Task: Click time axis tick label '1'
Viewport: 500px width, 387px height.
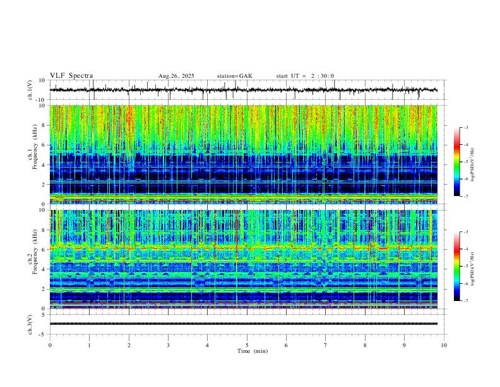Action: pyautogui.click(x=89, y=345)
